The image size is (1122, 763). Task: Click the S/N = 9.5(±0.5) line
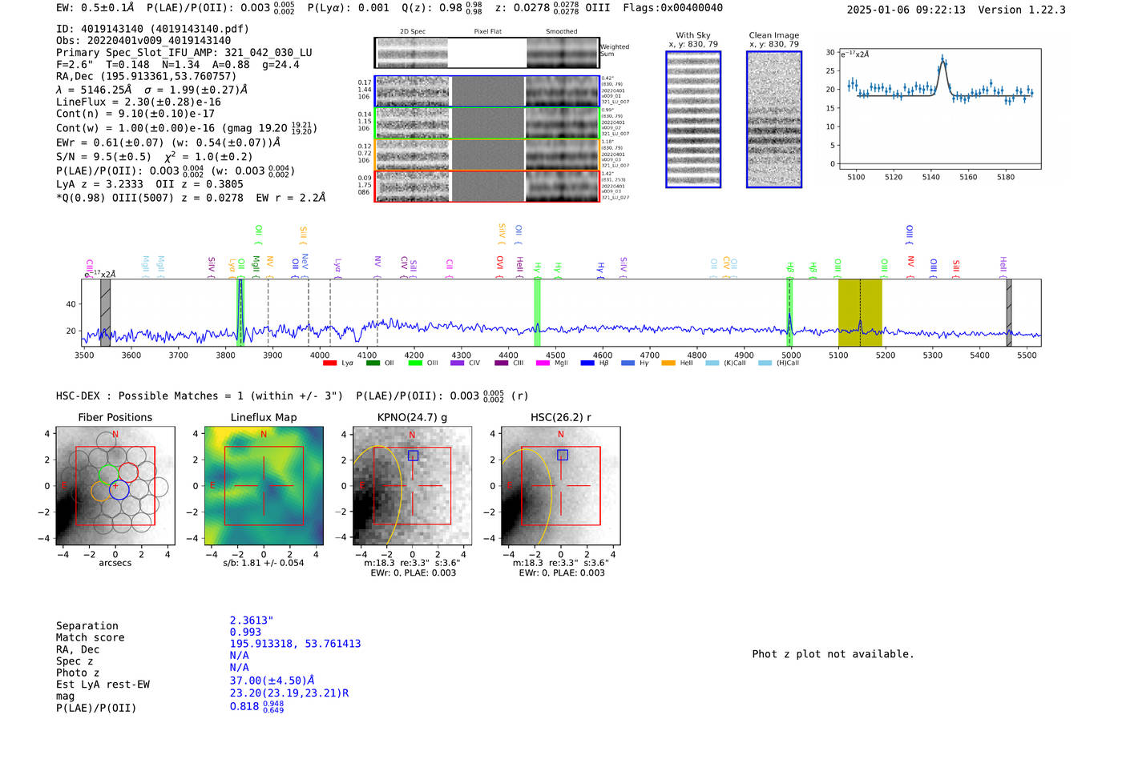(154, 157)
